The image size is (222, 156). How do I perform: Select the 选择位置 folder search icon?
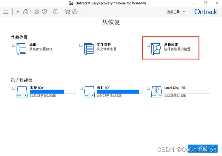click(x=156, y=49)
